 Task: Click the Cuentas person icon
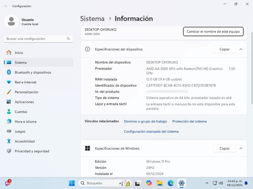coord(9,111)
